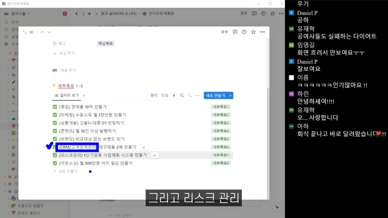The height and width of the screenshot is (218, 388).
Task: Click 속성 추가 to add a property
Action: pyautogui.click(x=64, y=53)
